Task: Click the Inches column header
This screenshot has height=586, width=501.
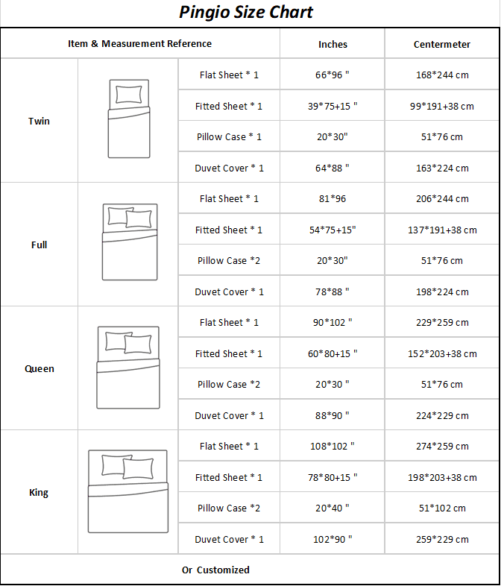Action: (x=333, y=45)
